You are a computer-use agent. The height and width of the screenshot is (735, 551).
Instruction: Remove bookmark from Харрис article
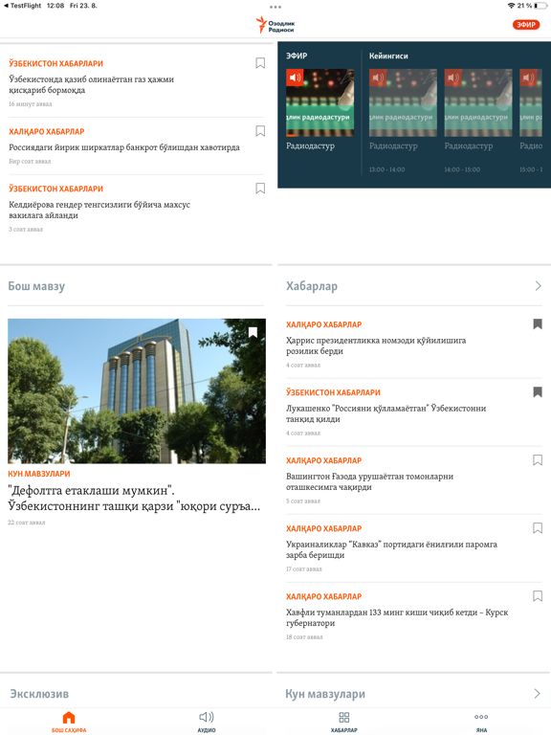pyautogui.click(x=538, y=323)
